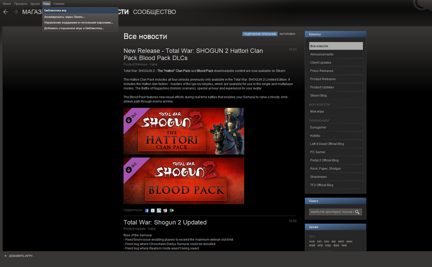The height and width of the screenshot is (267, 432).
Task: Open the New Release Shogun 2 headline
Action: (x=193, y=55)
